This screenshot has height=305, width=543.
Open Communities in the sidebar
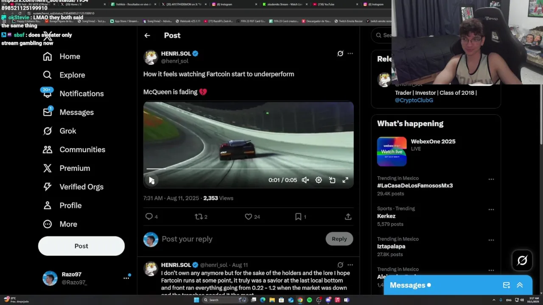[74, 150]
